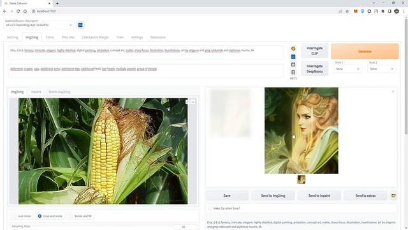Image resolution: width=408 pixels, height=230 pixels.
Task: Click Send to inpaint
Action: tap(319, 195)
